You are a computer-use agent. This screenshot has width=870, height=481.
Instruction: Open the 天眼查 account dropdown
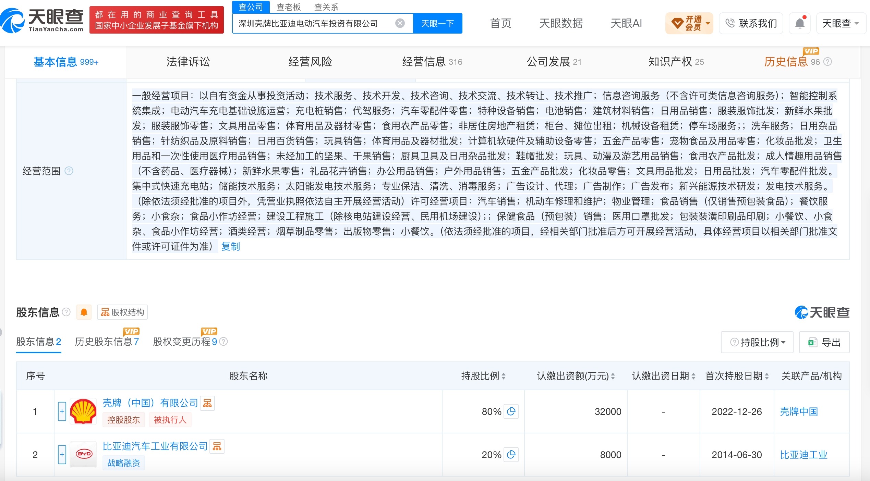click(x=841, y=23)
